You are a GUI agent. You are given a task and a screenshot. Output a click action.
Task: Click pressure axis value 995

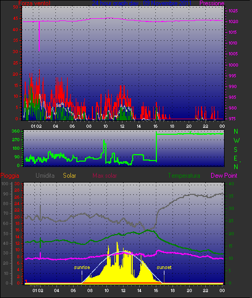(232, 76)
